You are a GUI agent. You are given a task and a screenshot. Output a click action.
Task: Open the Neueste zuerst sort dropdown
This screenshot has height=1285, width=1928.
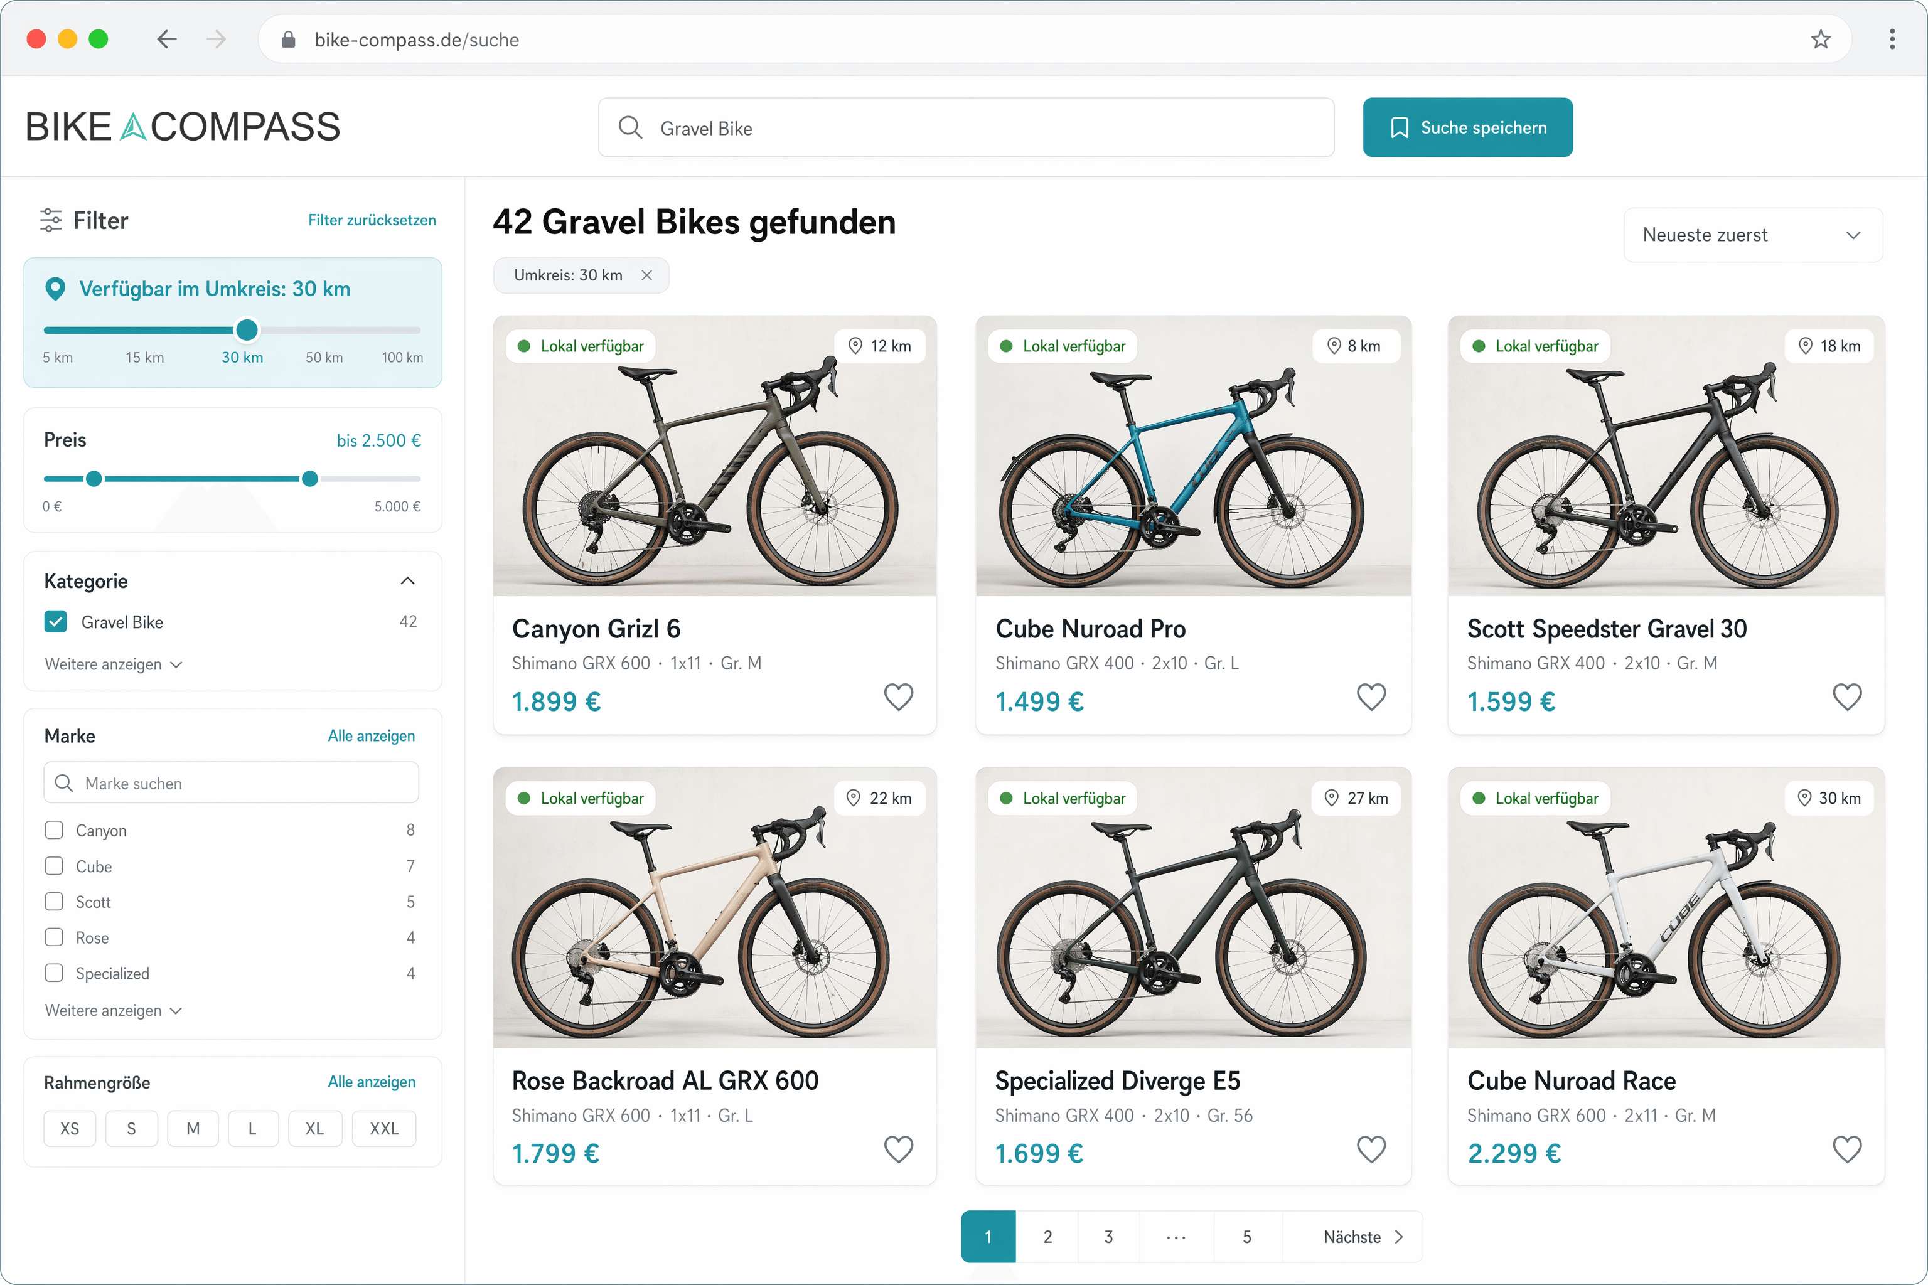pos(1752,235)
